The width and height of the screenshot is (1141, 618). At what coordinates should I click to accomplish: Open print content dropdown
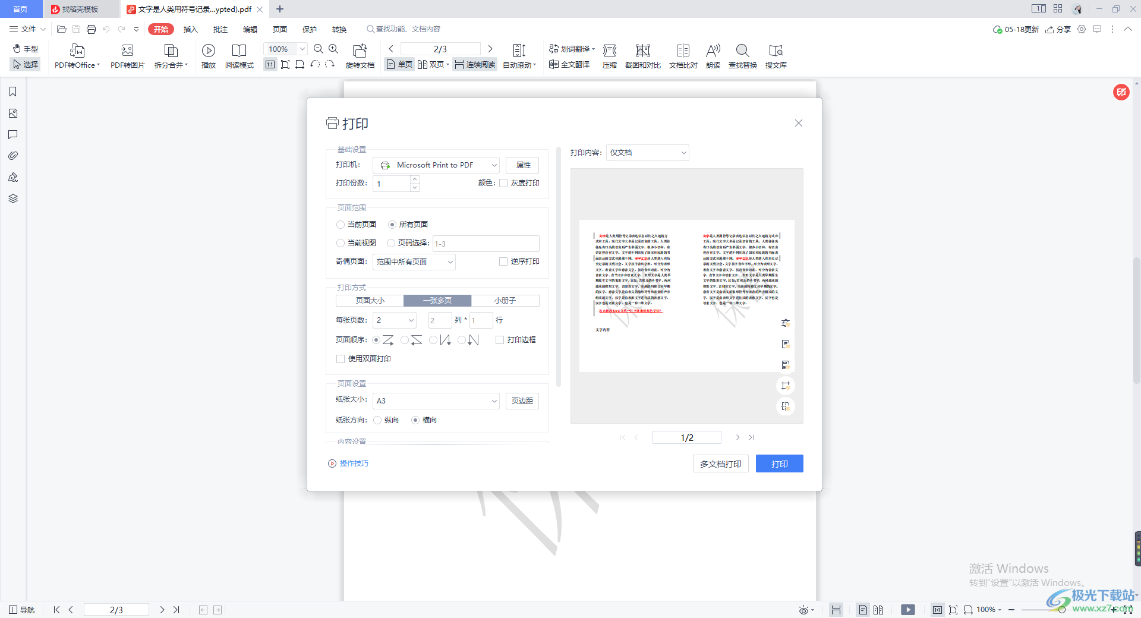pos(648,153)
